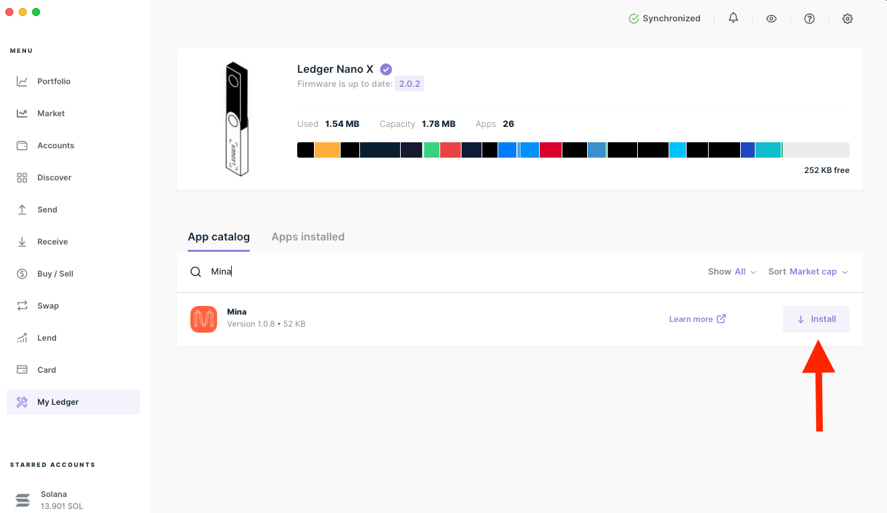Click the orange storage bar segment

pos(327,150)
